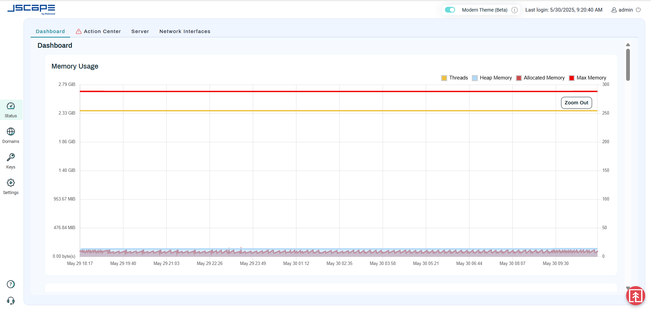Click the logout power icon
The width and height of the screenshot is (651, 310).
pos(638,10)
